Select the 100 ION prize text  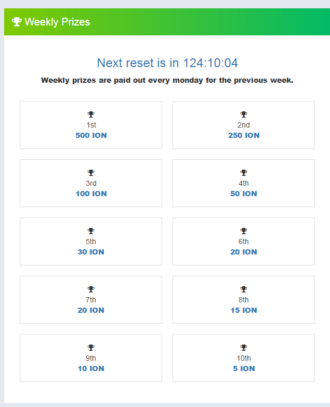[91, 194]
